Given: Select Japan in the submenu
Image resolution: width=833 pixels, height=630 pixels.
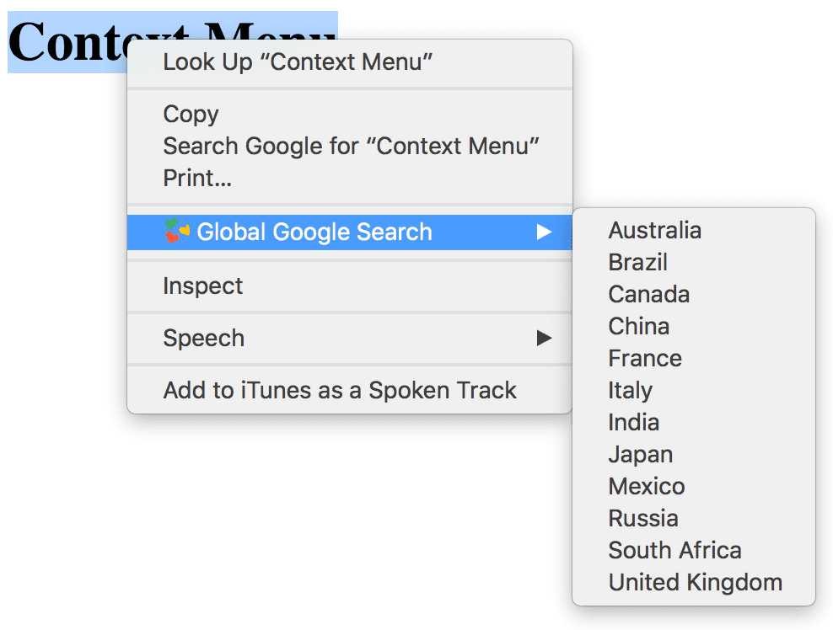Looking at the screenshot, I should click(641, 454).
